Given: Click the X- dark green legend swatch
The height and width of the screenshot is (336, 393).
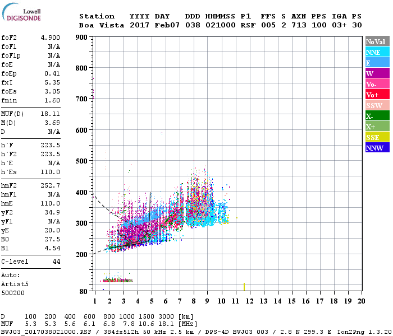Looking at the screenshot, I should coord(377,116).
